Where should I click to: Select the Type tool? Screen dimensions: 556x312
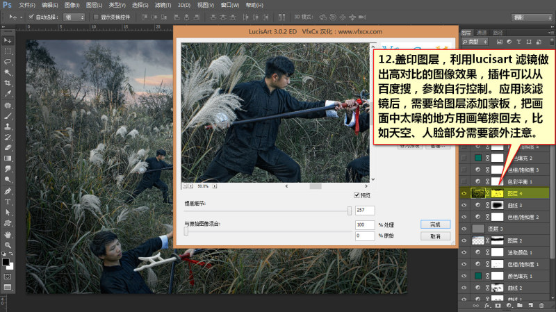pos(8,202)
